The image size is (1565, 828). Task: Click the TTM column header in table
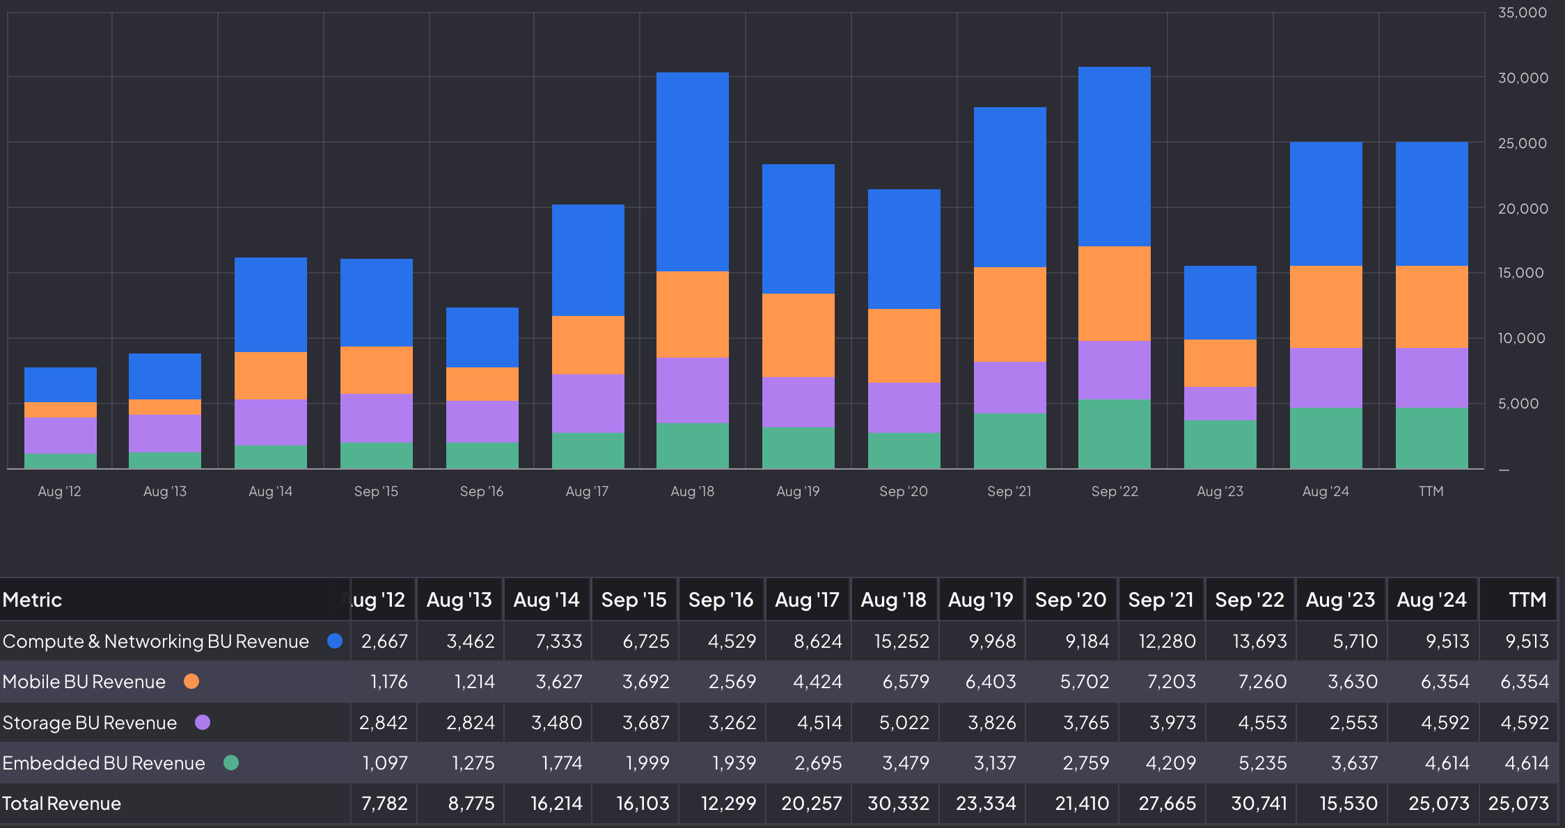[1527, 600]
